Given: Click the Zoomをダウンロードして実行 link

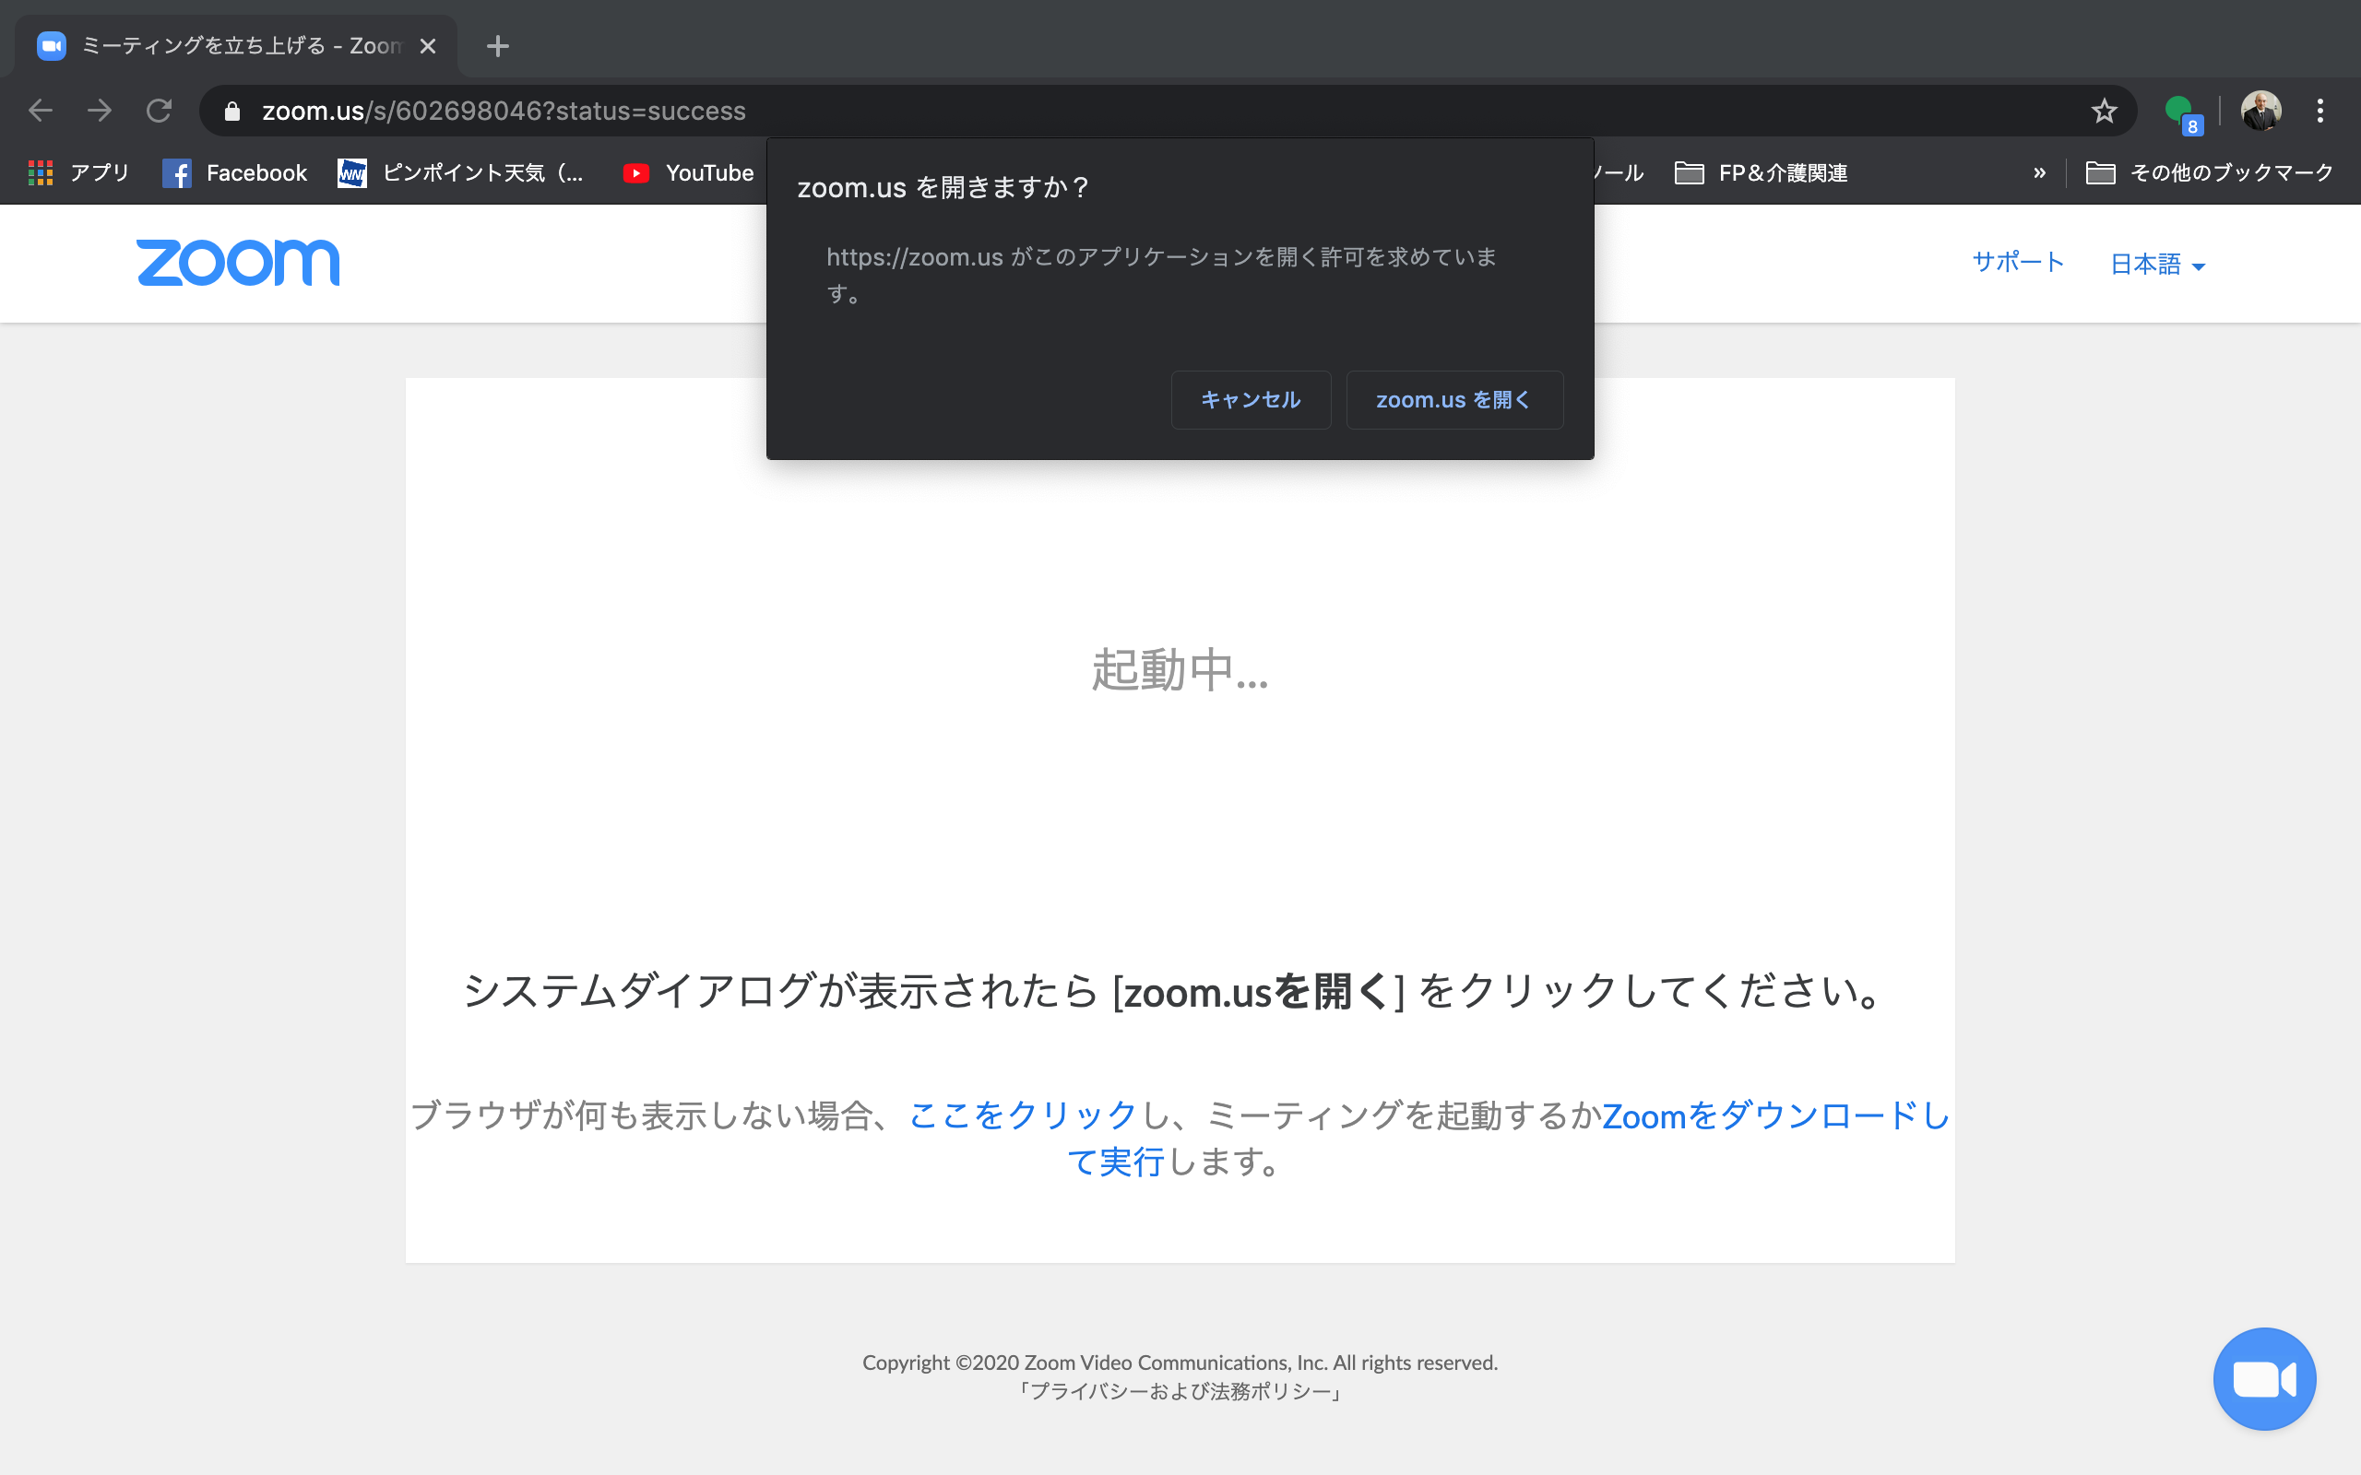Looking at the screenshot, I should [1774, 1115].
